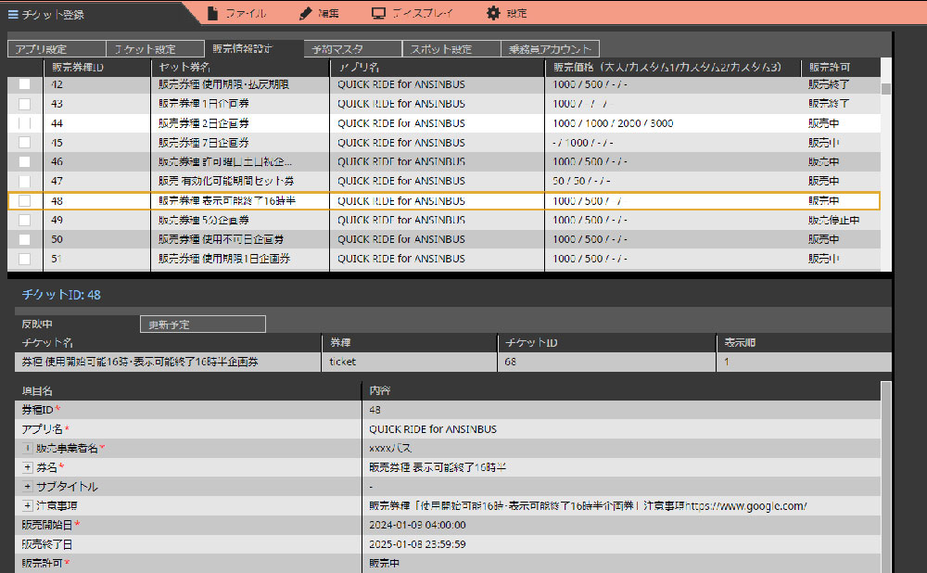This screenshot has width=927, height=573.
Task: Click the price 1000 / 1000 / 2000 / 3000
Action: pyautogui.click(x=613, y=123)
